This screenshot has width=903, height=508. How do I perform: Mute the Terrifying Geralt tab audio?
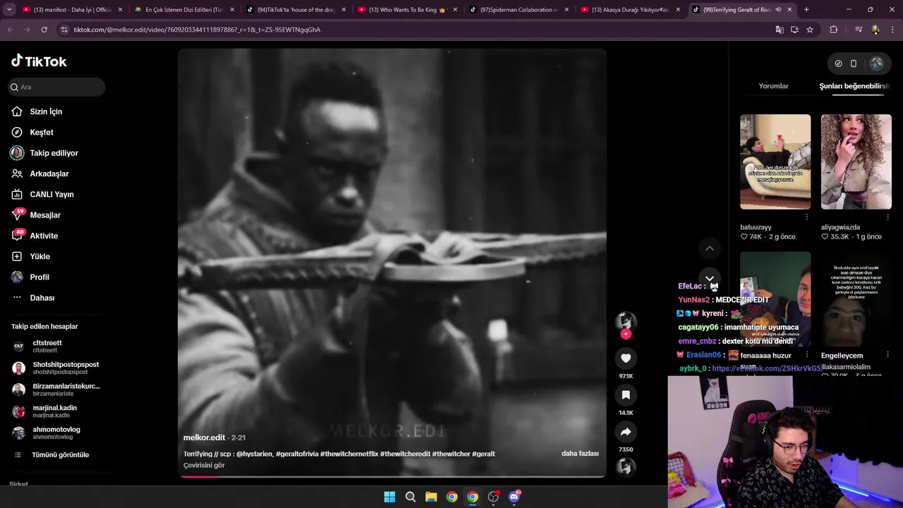[x=777, y=10]
